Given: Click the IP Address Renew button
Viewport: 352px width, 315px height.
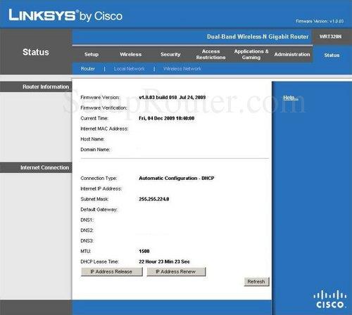Looking at the screenshot, I should click(x=176, y=272).
